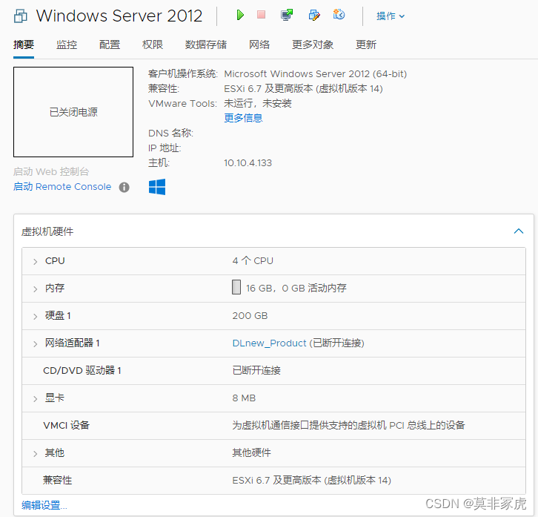Screen dimensions: 538x517
Task: Open the 更新 updates tab
Action: [366, 45]
